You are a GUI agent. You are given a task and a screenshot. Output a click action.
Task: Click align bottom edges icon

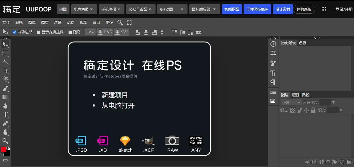[x=191, y=32]
